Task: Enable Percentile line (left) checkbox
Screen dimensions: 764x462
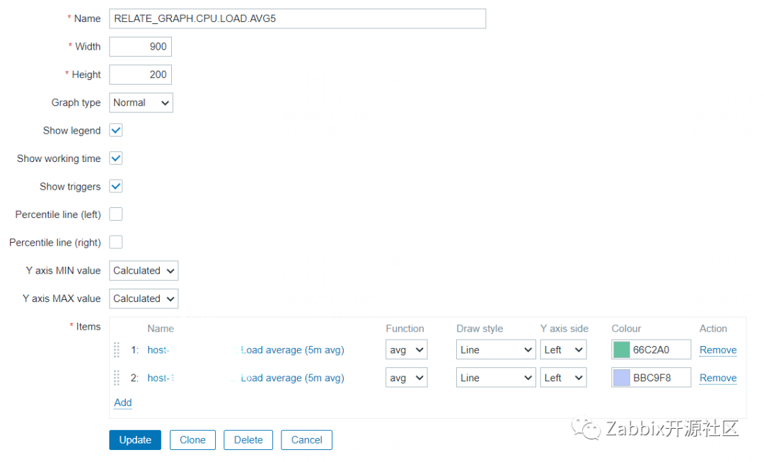Action: coord(116,214)
